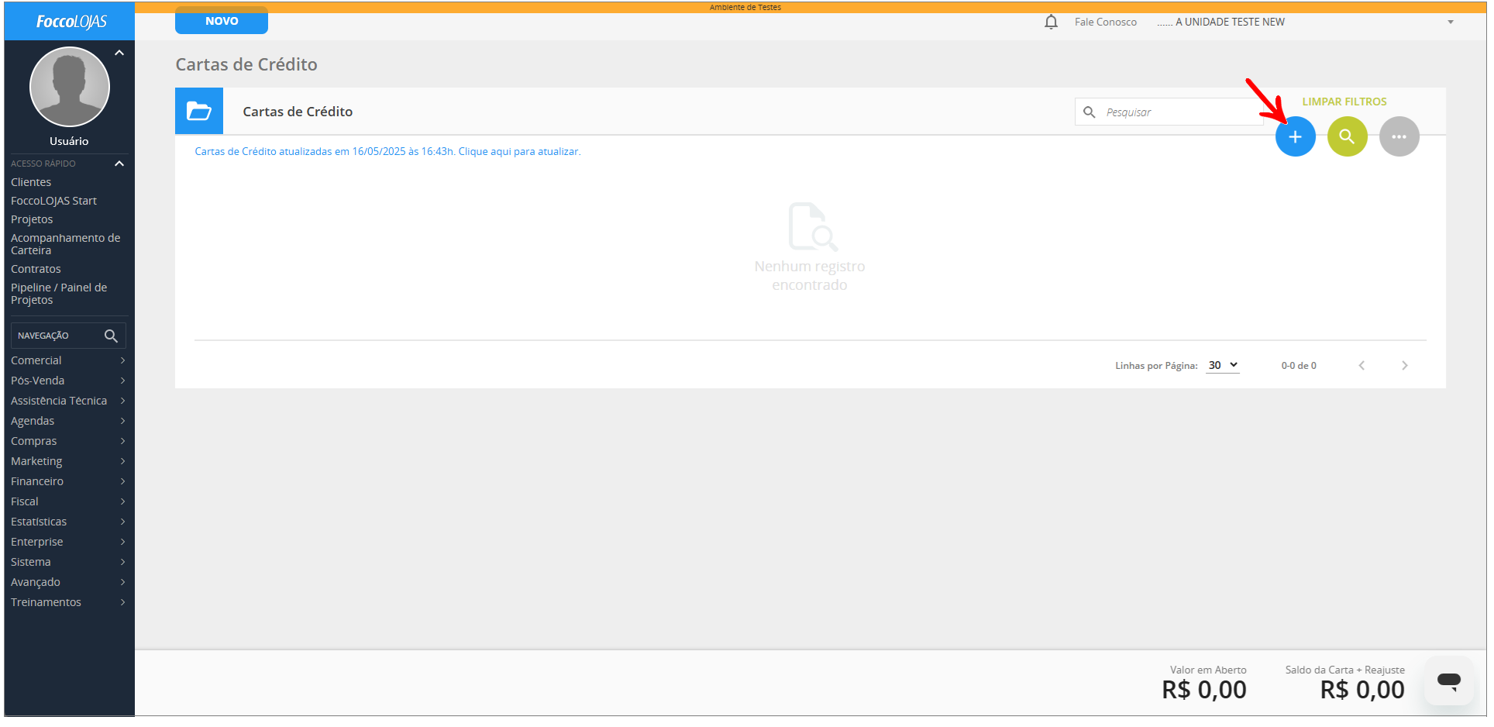This screenshot has width=1494, height=727.
Task: Open Acompanhamento de Carteira link
Action: (x=65, y=244)
